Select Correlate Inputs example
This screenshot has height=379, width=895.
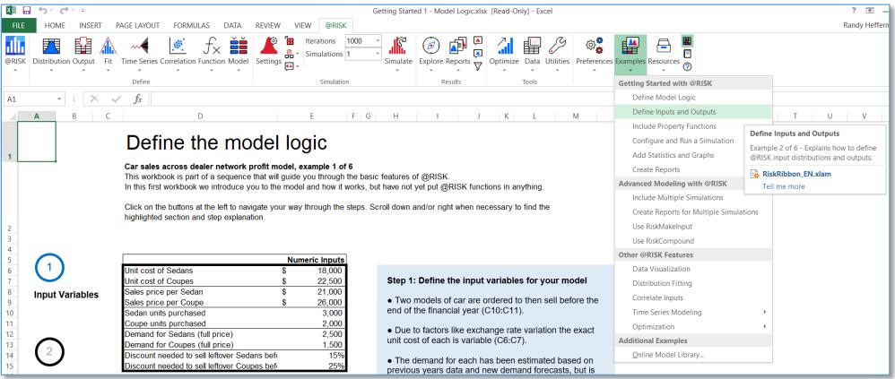pyautogui.click(x=692, y=297)
